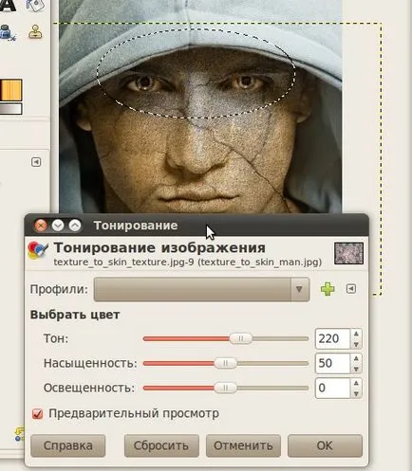Increase Освещенность value with up arrow
Screen dimensions: 412x471
tap(356, 383)
